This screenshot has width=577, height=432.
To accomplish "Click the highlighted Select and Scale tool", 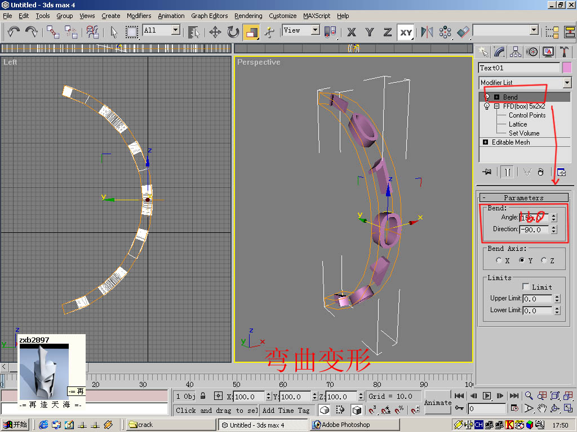I will pos(251,32).
